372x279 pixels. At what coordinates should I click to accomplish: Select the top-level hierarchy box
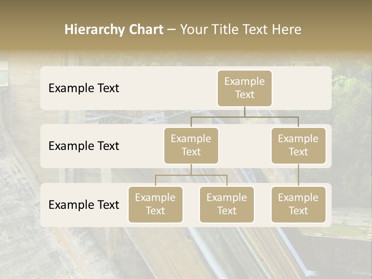click(245, 88)
